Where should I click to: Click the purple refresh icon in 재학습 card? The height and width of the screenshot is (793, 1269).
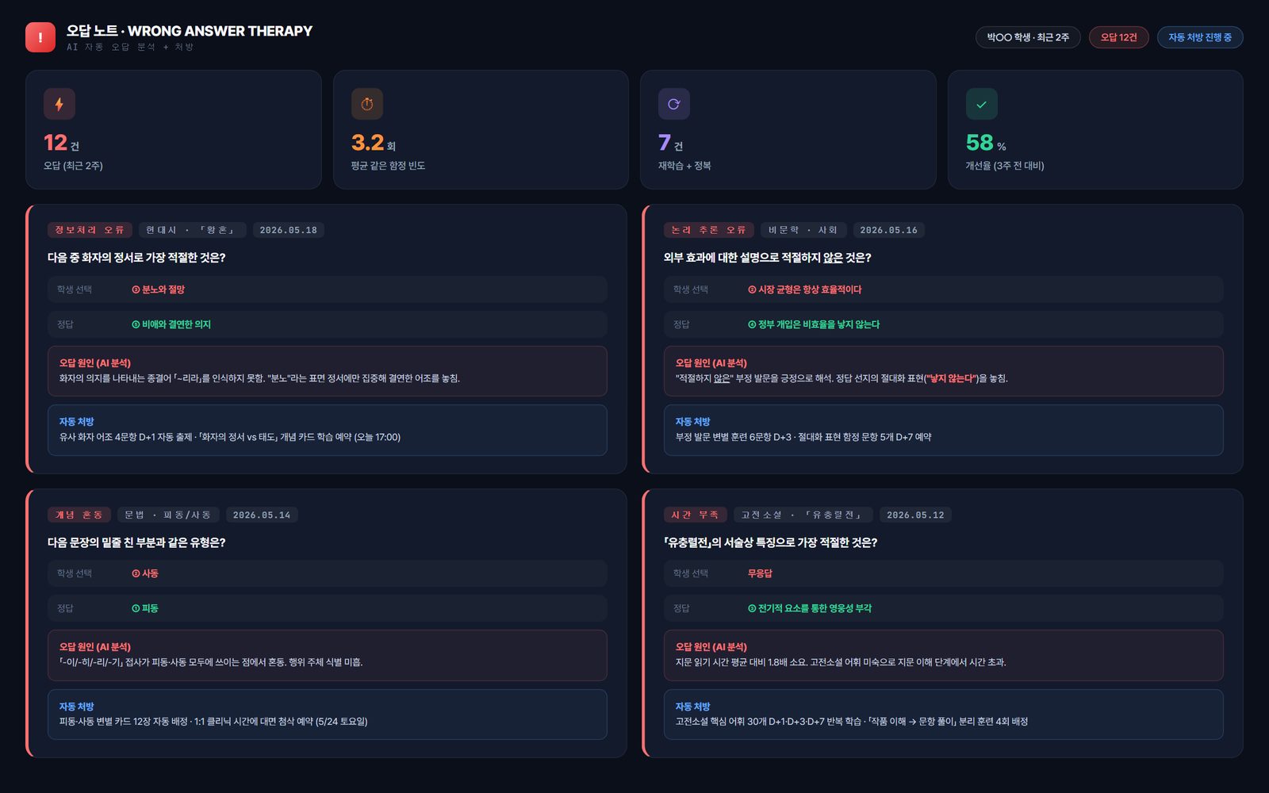coord(674,104)
